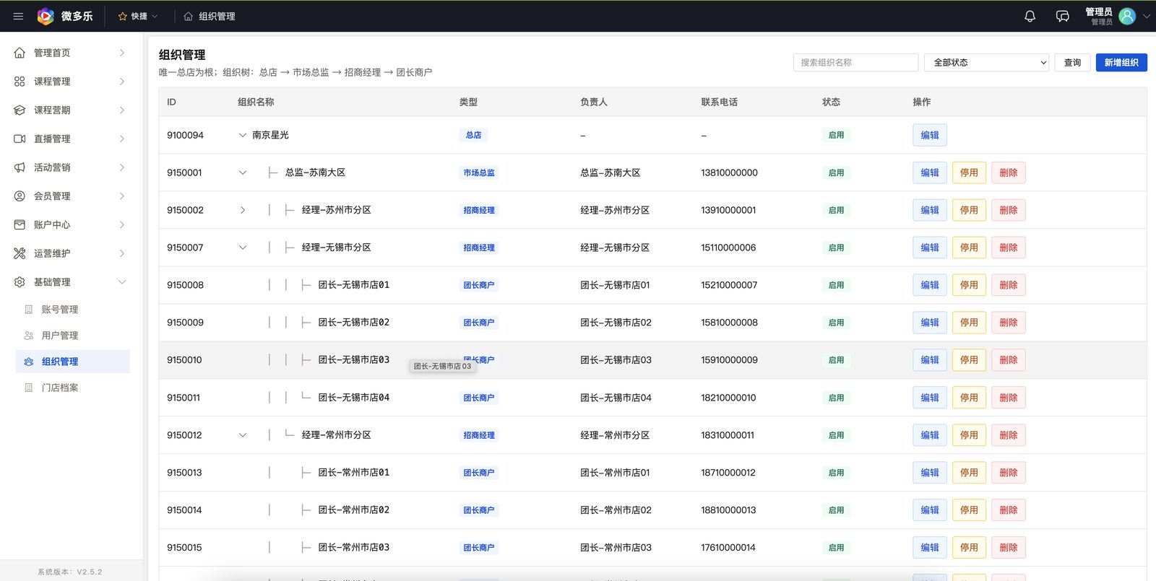Click the 活动营销 megaphone icon
Viewport: 1156px width, 581px height.
pos(20,167)
